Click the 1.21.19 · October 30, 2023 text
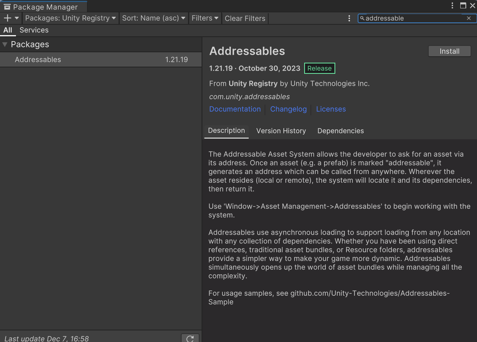This screenshot has width=477, height=342. [x=255, y=69]
